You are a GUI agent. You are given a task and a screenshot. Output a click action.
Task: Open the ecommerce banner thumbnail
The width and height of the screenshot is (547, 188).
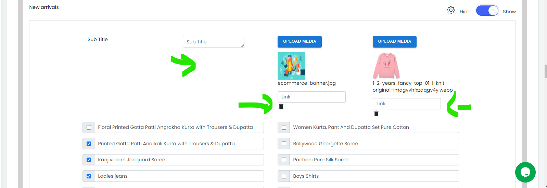point(291,66)
